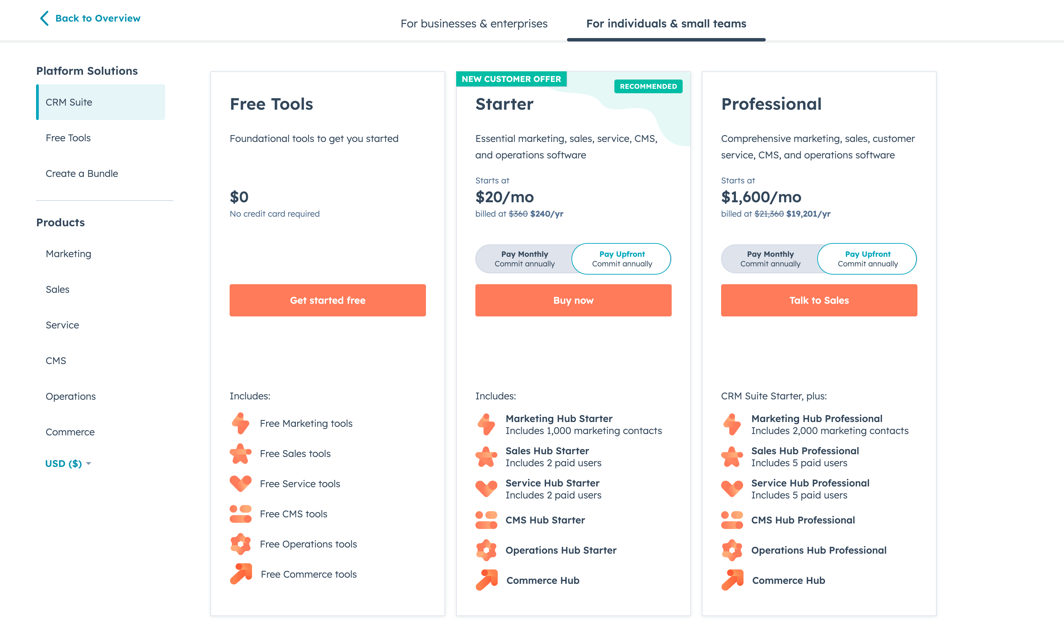Click the Free Marketing tools icon
Image resolution: width=1064 pixels, height=626 pixels.
coord(240,423)
